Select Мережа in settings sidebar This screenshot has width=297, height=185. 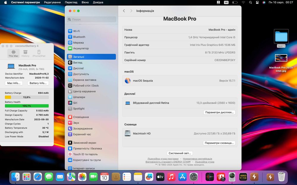pyautogui.click(x=91, y=43)
